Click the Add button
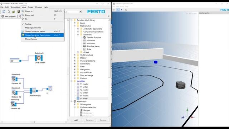229x129 pixels. [76, 120]
